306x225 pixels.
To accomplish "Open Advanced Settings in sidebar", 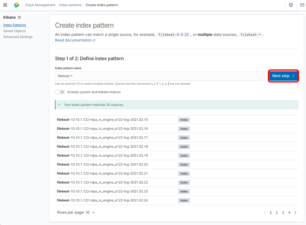I will 18,37.
